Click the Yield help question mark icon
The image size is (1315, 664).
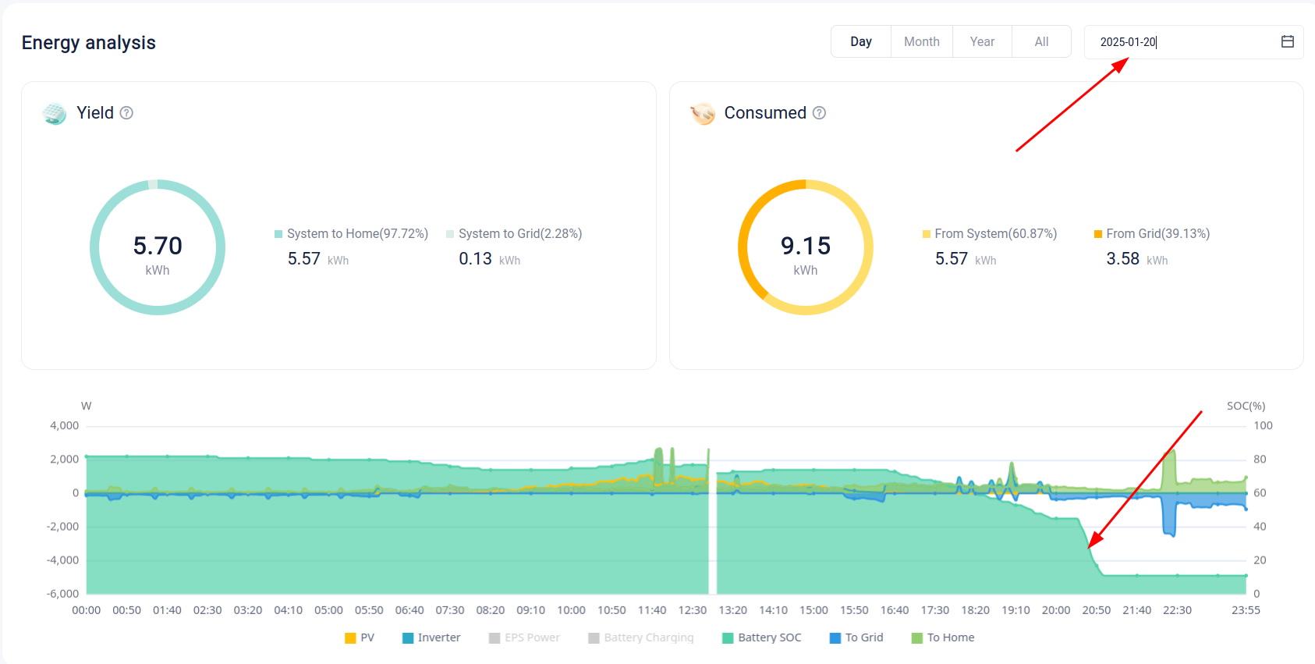pos(126,113)
